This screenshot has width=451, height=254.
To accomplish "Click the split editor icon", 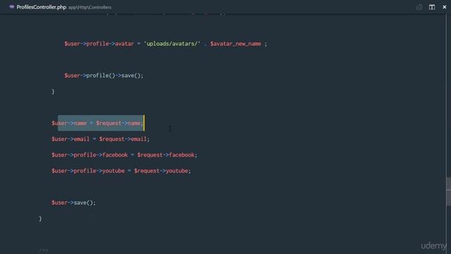I will 432,7.
